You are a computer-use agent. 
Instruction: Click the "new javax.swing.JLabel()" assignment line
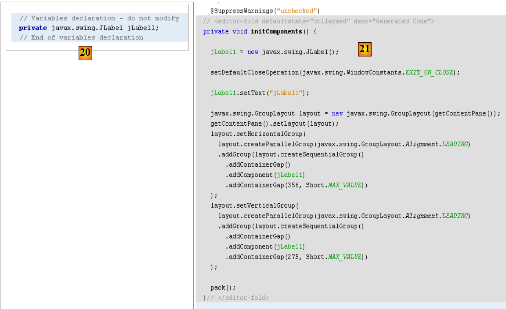274,52
